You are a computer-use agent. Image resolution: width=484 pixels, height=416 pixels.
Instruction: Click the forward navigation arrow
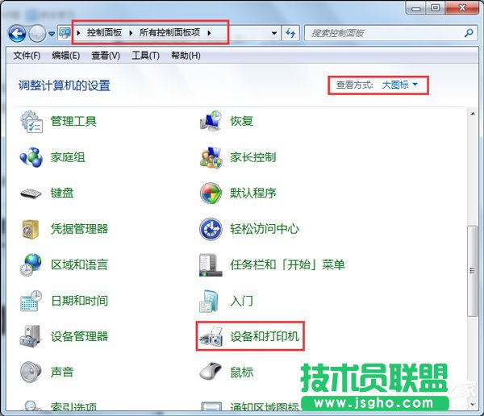coord(37,33)
